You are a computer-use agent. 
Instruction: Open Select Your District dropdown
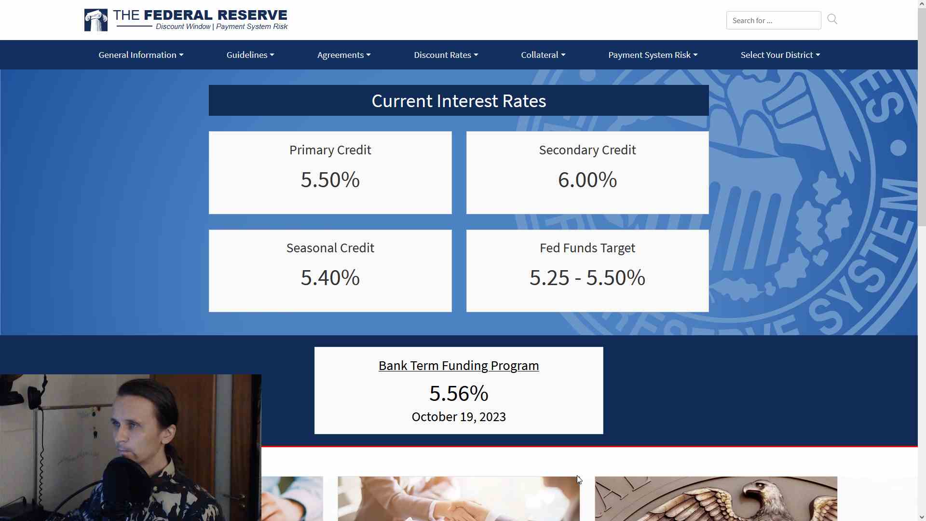[780, 55]
